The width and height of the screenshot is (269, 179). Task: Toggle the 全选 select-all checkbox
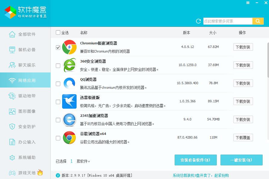point(58,33)
